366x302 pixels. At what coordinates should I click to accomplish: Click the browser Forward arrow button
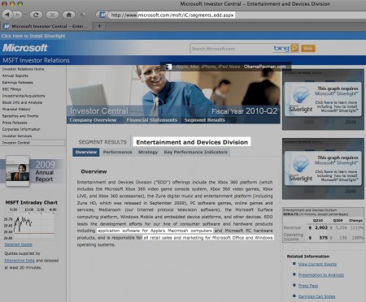(18, 15)
